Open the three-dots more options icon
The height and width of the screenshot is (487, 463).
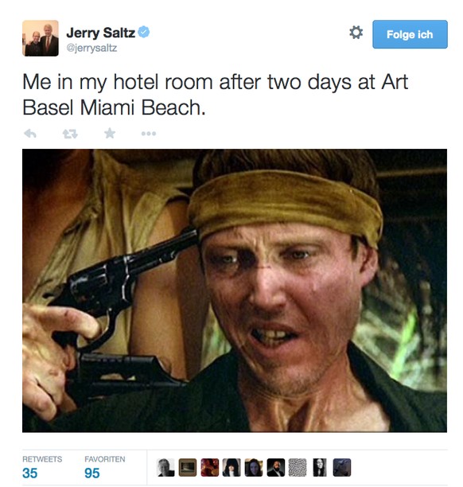coord(149,134)
